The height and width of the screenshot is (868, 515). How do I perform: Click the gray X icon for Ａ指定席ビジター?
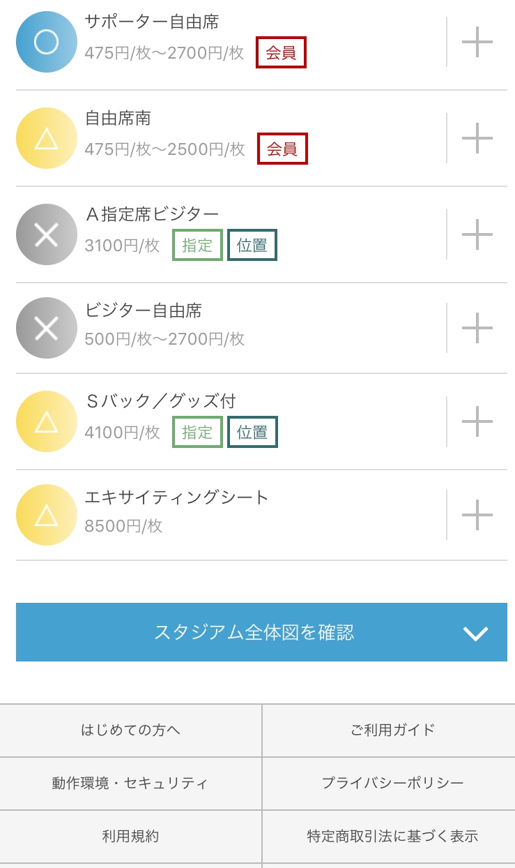point(46,234)
